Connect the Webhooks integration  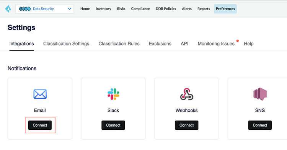(186, 125)
